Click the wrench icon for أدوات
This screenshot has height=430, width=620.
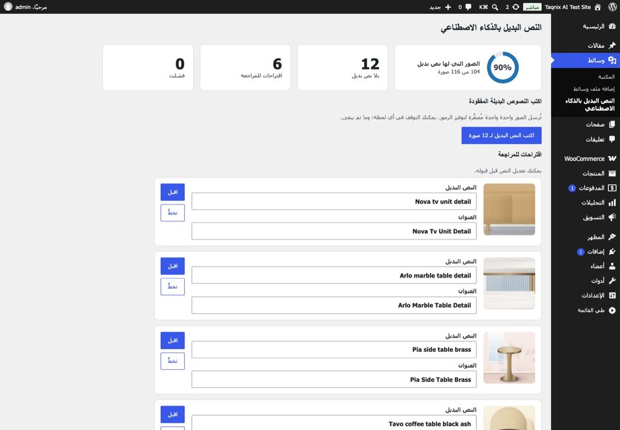click(x=612, y=281)
